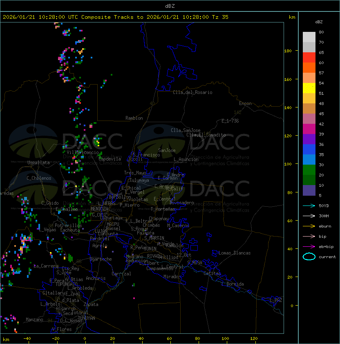Click the dBZ title at top

tap(170, 6)
